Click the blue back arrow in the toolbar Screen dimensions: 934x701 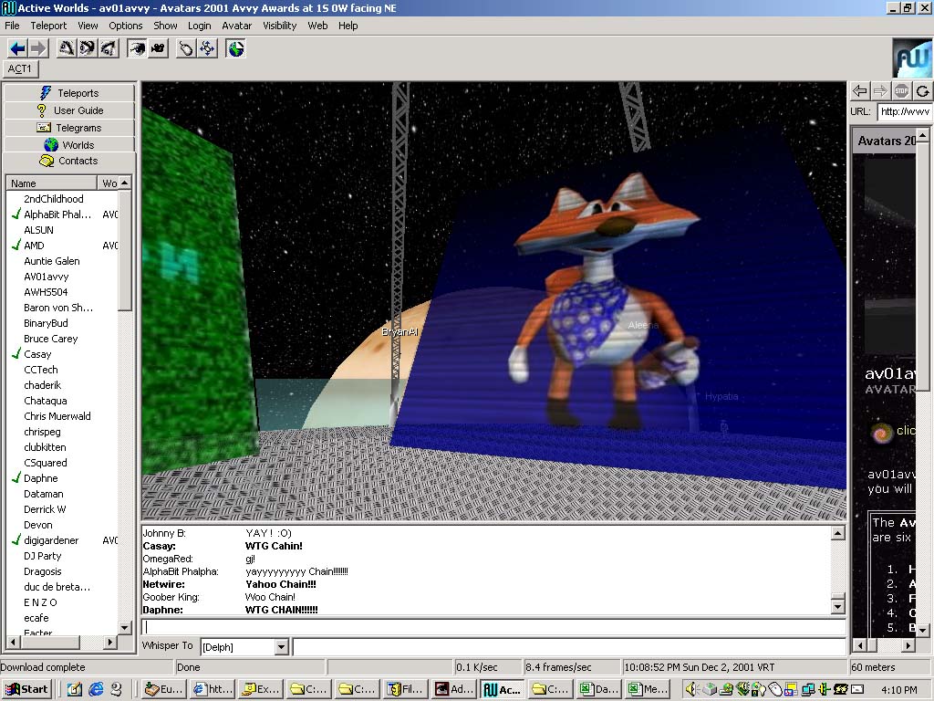click(x=17, y=48)
